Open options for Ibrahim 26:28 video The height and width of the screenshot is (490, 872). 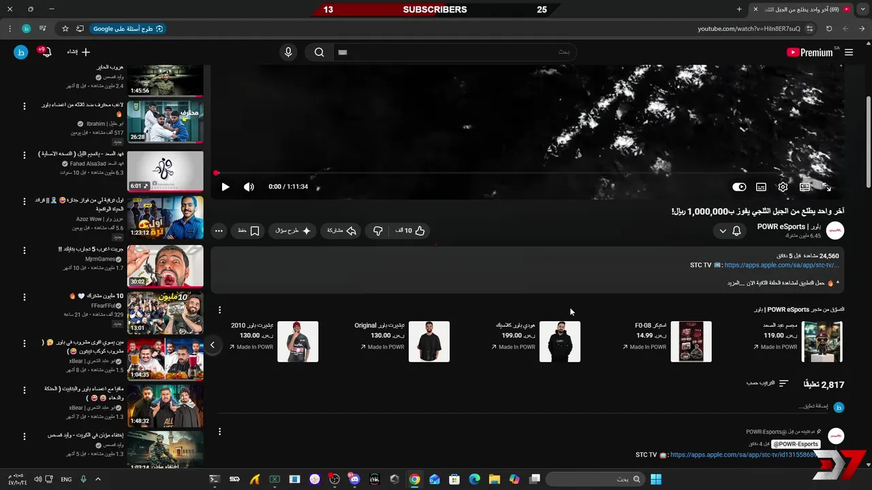(x=25, y=106)
